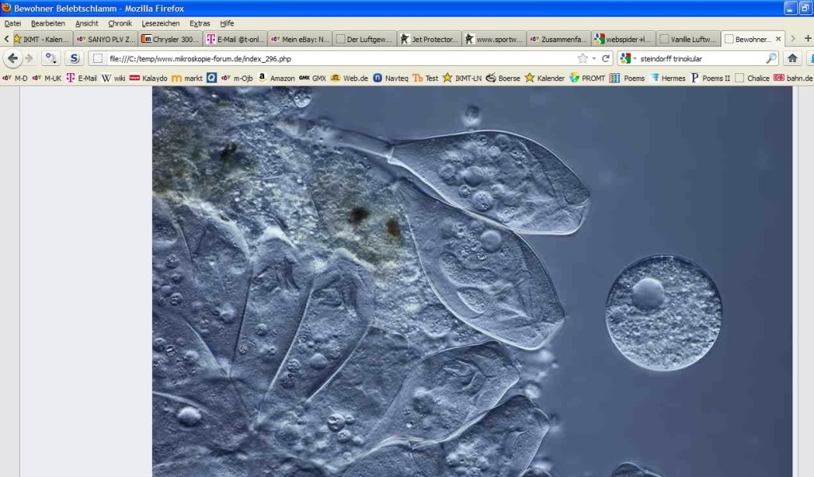The height and width of the screenshot is (477, 814).
Task: Open the search engine selector dropdown
Action: tap(628, 59)
